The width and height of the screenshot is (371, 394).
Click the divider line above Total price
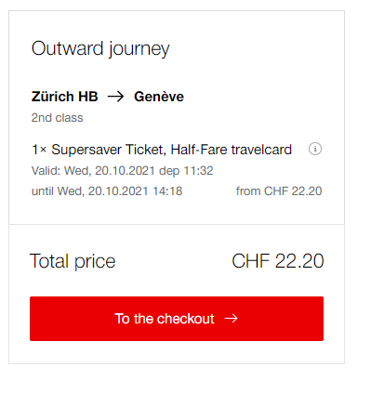click(177, 224)
